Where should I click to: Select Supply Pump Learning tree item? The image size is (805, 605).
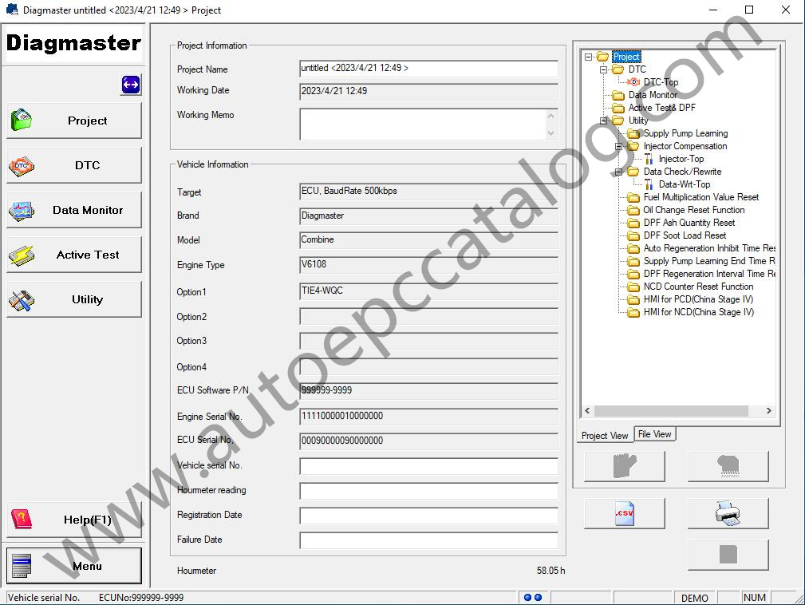[x=685, y=133]
